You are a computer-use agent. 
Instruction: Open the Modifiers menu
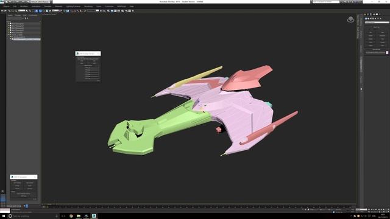(x=24, y=7)
